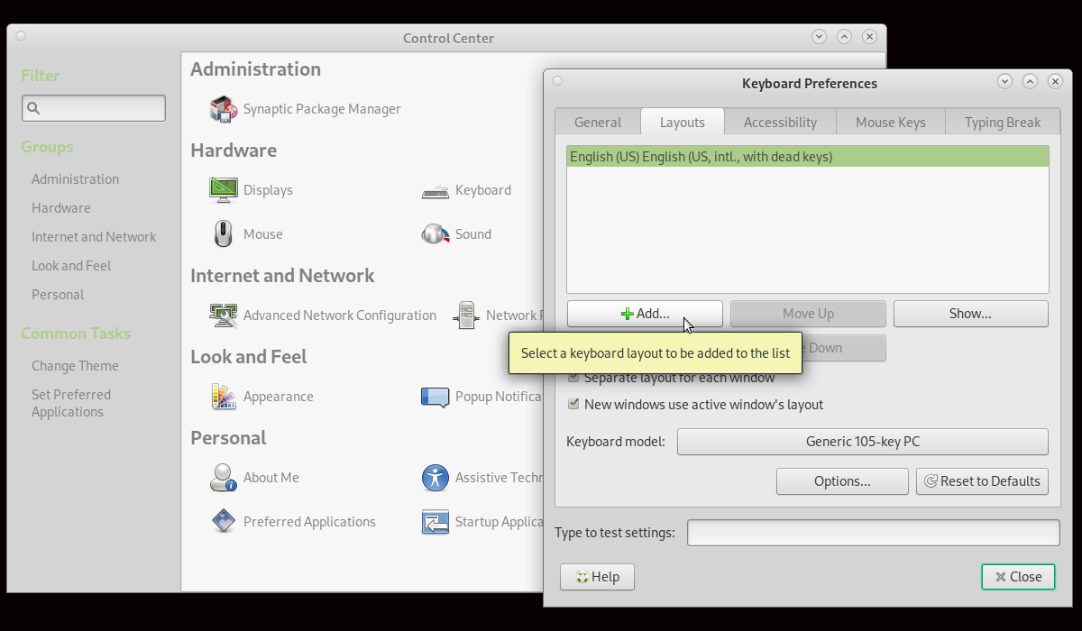Switch to the General tab
The width and height of the screenshot is (1082, 631).
597,123
